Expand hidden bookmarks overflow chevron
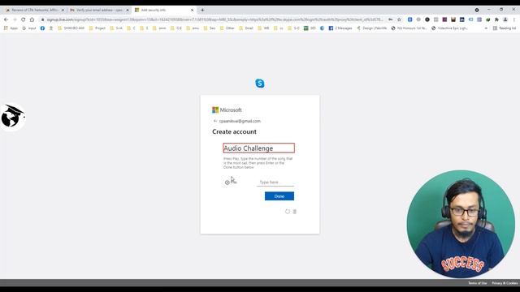 pos(486,28)
